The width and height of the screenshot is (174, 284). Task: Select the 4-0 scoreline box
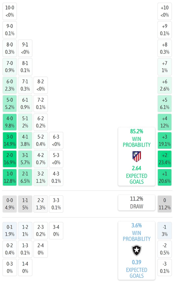pyautogui.click(x=10, y=122)
